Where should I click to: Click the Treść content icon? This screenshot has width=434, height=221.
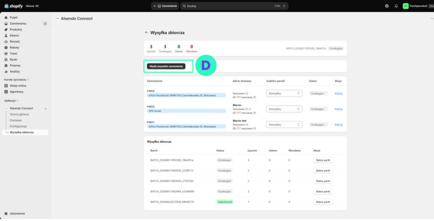click(x=6, y=54)
